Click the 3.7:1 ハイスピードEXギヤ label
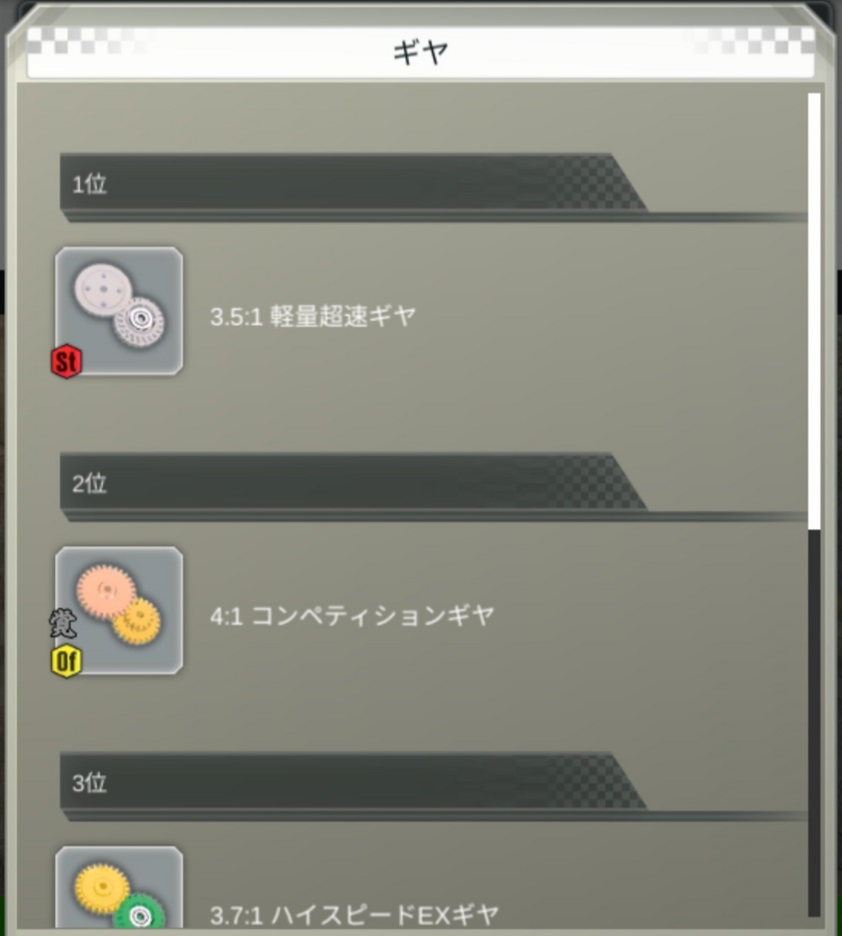The height and width of the screenshot is (936, 842). [354, 914]
